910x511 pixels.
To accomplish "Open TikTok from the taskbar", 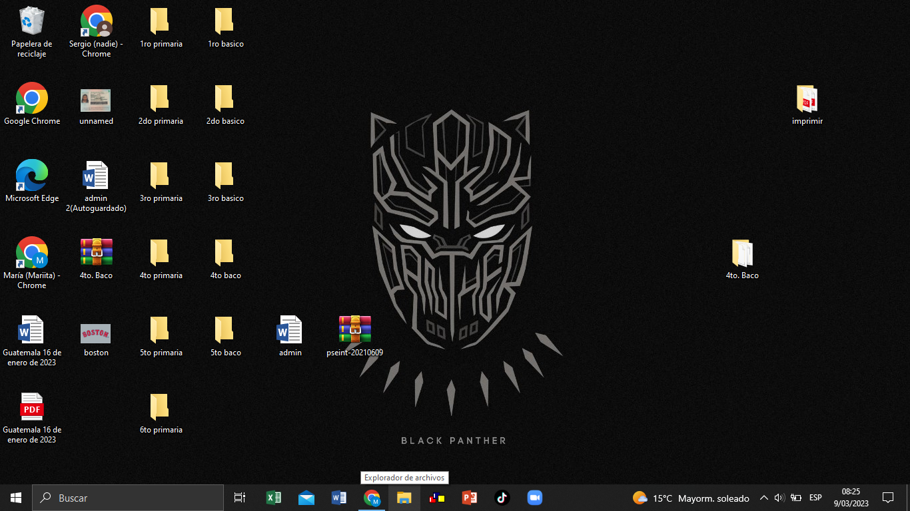I will click(502, 498).
